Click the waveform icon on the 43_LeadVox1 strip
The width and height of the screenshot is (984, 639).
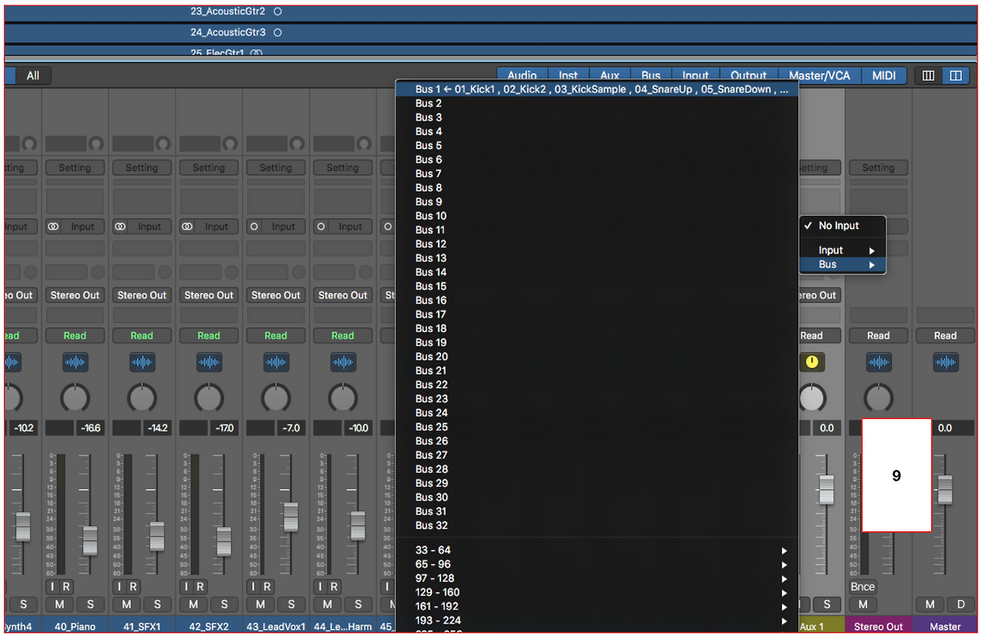pos(275,362)
